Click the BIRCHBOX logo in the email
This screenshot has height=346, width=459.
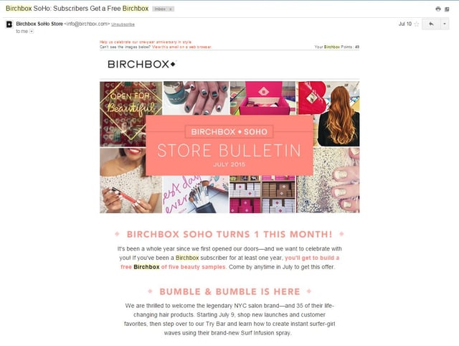click(142, 64)
